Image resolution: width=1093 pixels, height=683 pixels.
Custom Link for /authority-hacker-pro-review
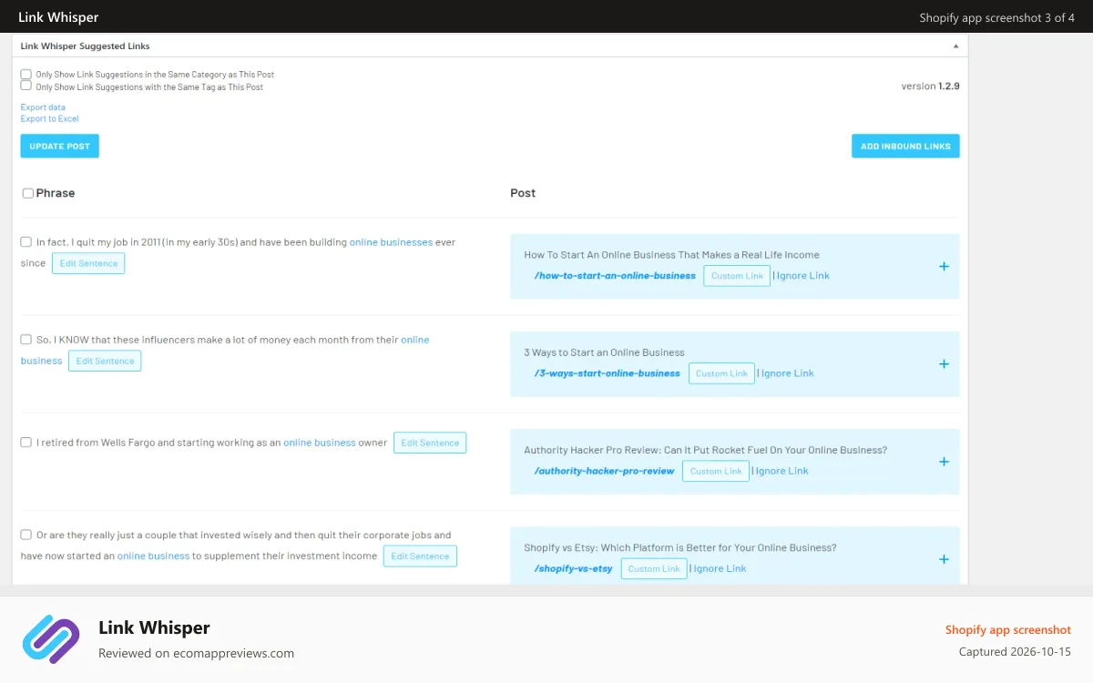(x=716, y=471)
